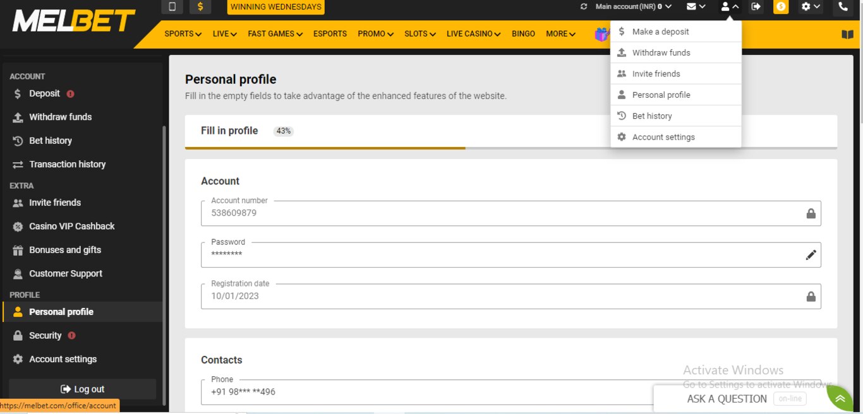Click the phone callback icon in header
Image resolution: width=863 pixels, height=414 pixels.
(843, 7)
